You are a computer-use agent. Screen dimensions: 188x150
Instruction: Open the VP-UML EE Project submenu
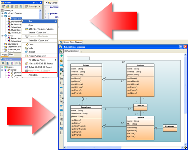click(39, 60)
